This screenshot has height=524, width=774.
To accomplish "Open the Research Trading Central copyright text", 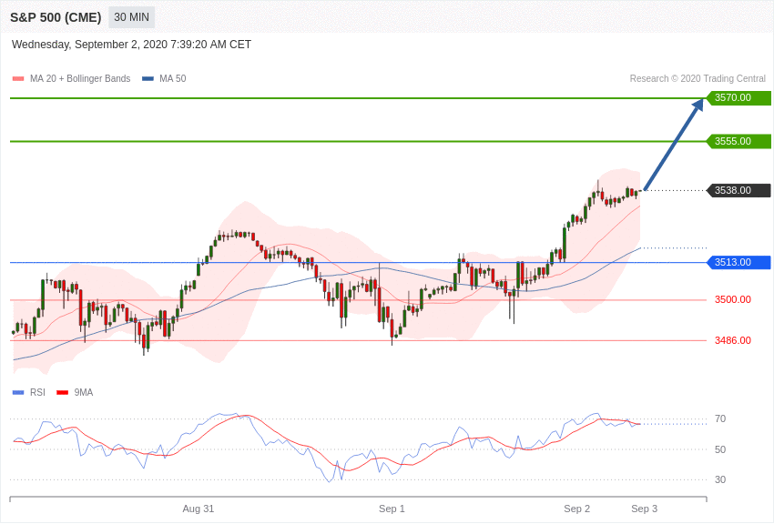I will point(698,79).
